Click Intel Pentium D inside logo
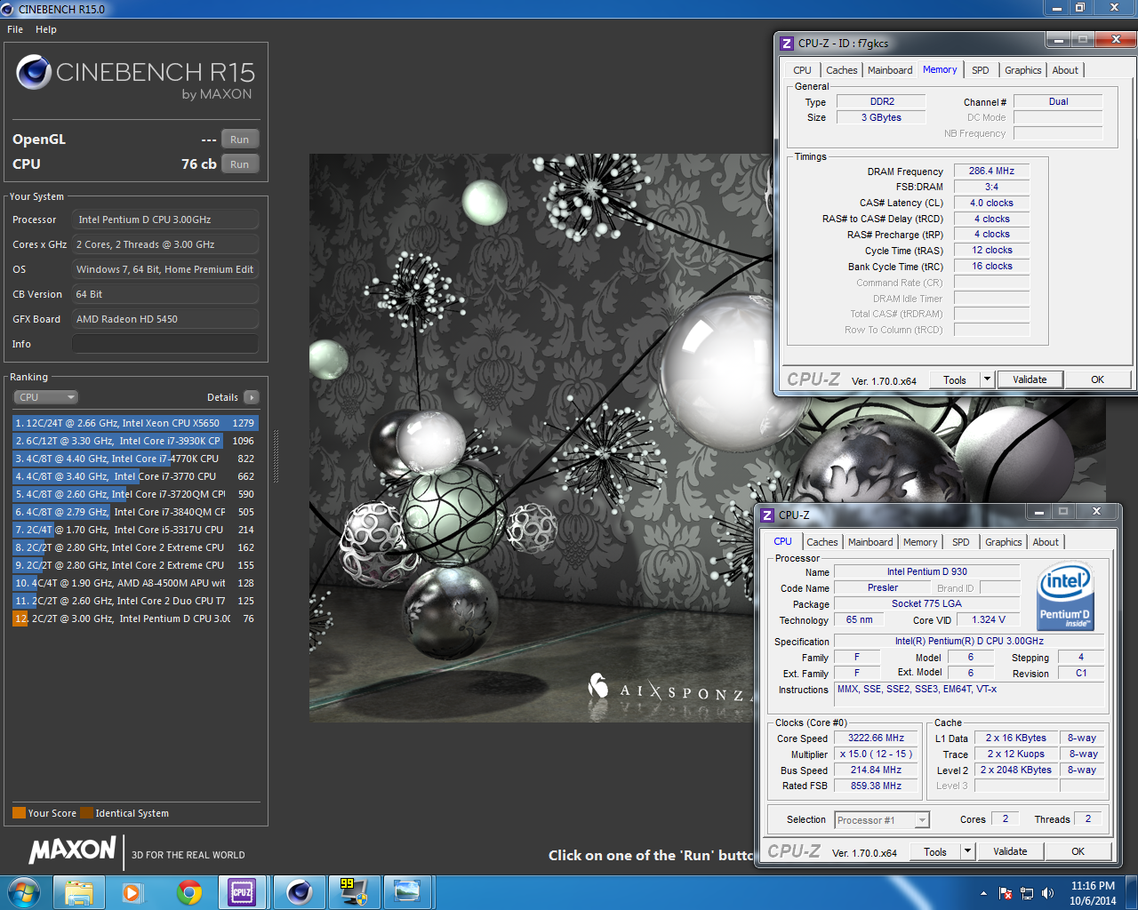Image resolution: width=1138 pixels, height=910 pixels. click(x=1065, y=596)
